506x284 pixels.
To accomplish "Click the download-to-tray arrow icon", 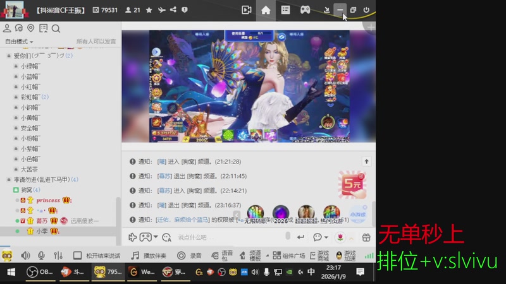I will point(326,10).
